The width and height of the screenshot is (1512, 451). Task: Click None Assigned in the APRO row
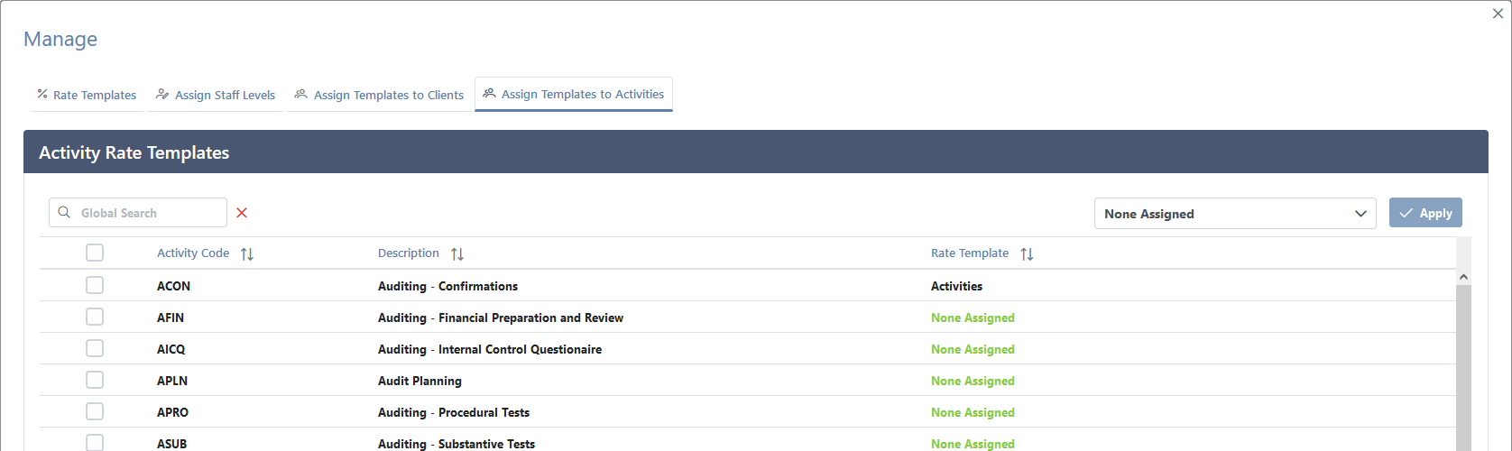tap(973, 412)
